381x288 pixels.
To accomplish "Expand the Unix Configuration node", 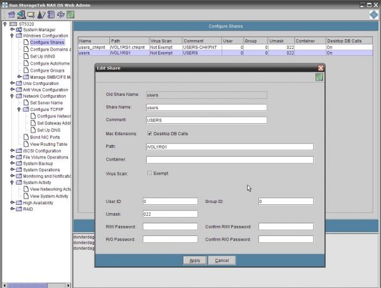I will pyautogui.click(x=12, y=83).
